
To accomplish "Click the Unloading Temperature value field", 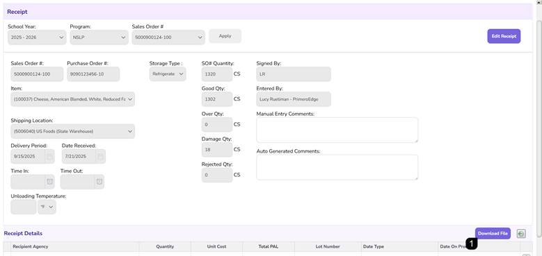I will click(x=24, y=207).
